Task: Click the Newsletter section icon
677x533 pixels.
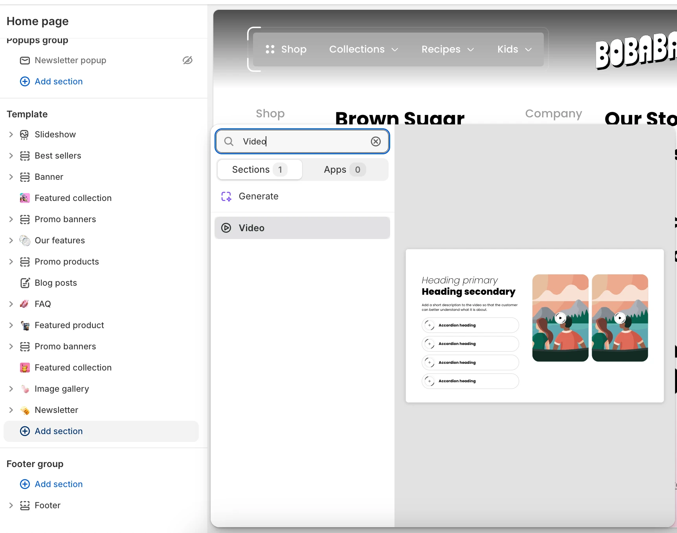Action: tap(25, 410)
